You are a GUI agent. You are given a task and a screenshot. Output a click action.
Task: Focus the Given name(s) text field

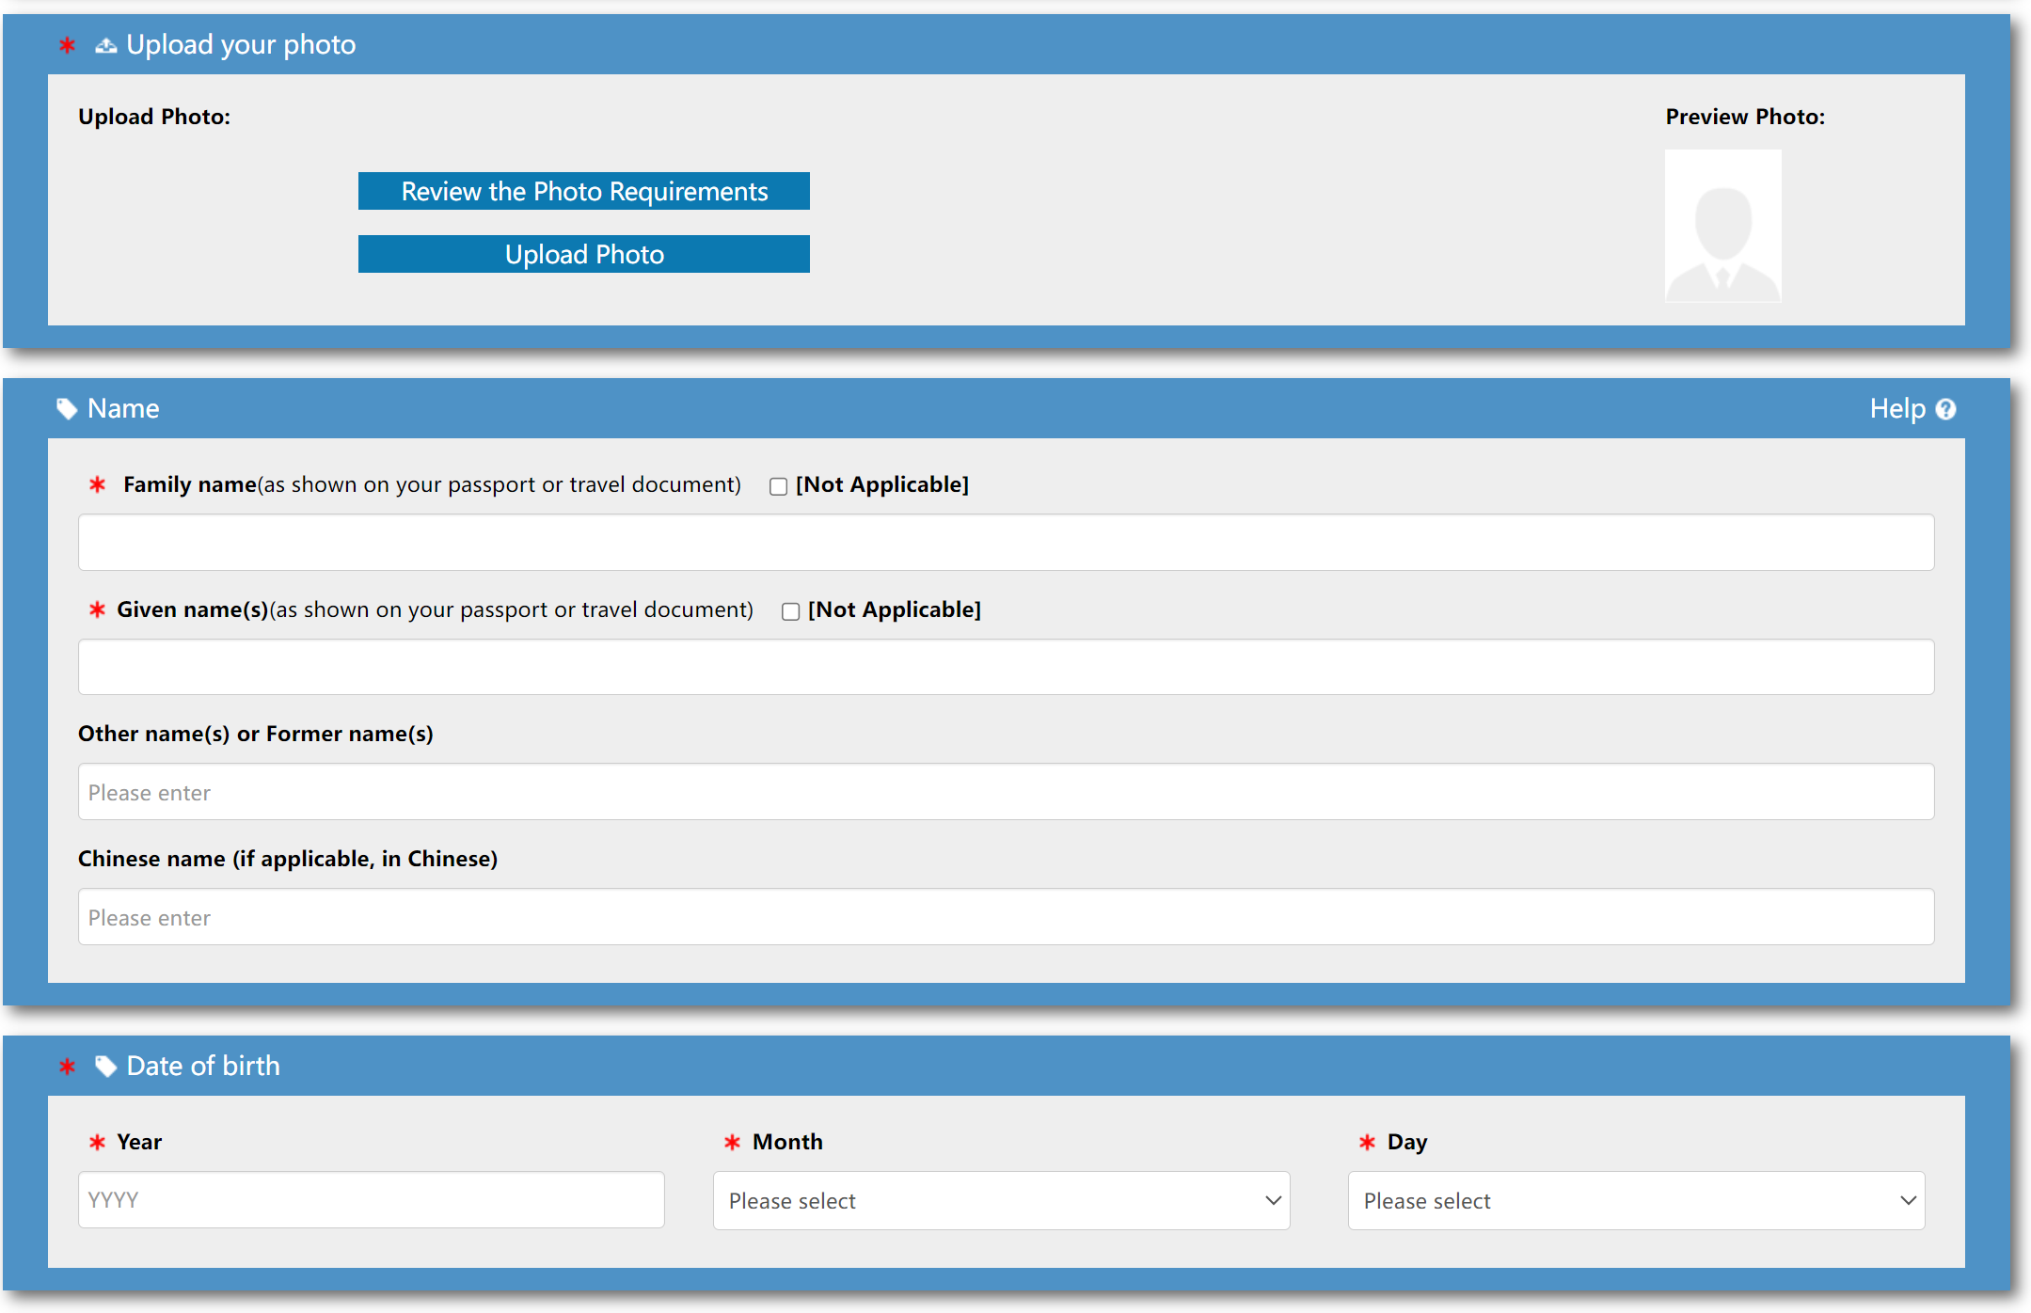pyautogui.click(x=1006, y=667)
